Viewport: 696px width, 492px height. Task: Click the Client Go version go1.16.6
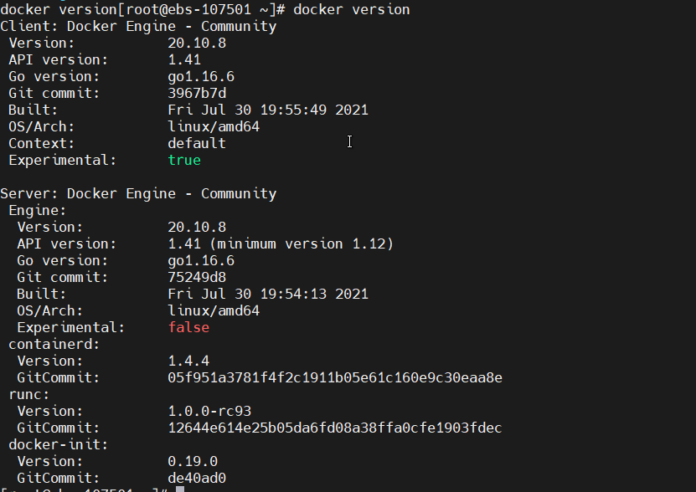[201, 77]
